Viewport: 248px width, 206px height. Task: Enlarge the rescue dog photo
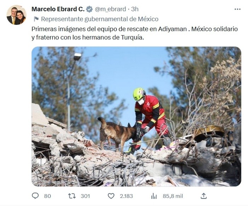tap(136, 116)
